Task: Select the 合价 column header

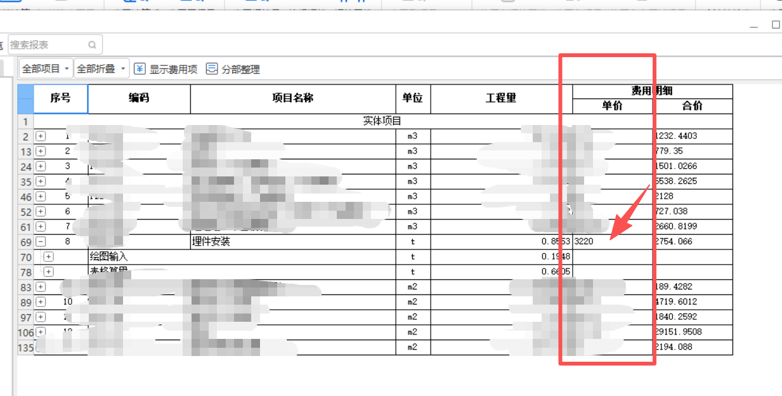Action: (693, 106)
